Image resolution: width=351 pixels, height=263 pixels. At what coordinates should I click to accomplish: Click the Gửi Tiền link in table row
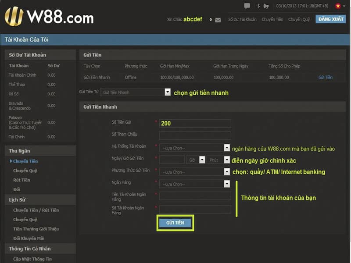tap(325, 78)
